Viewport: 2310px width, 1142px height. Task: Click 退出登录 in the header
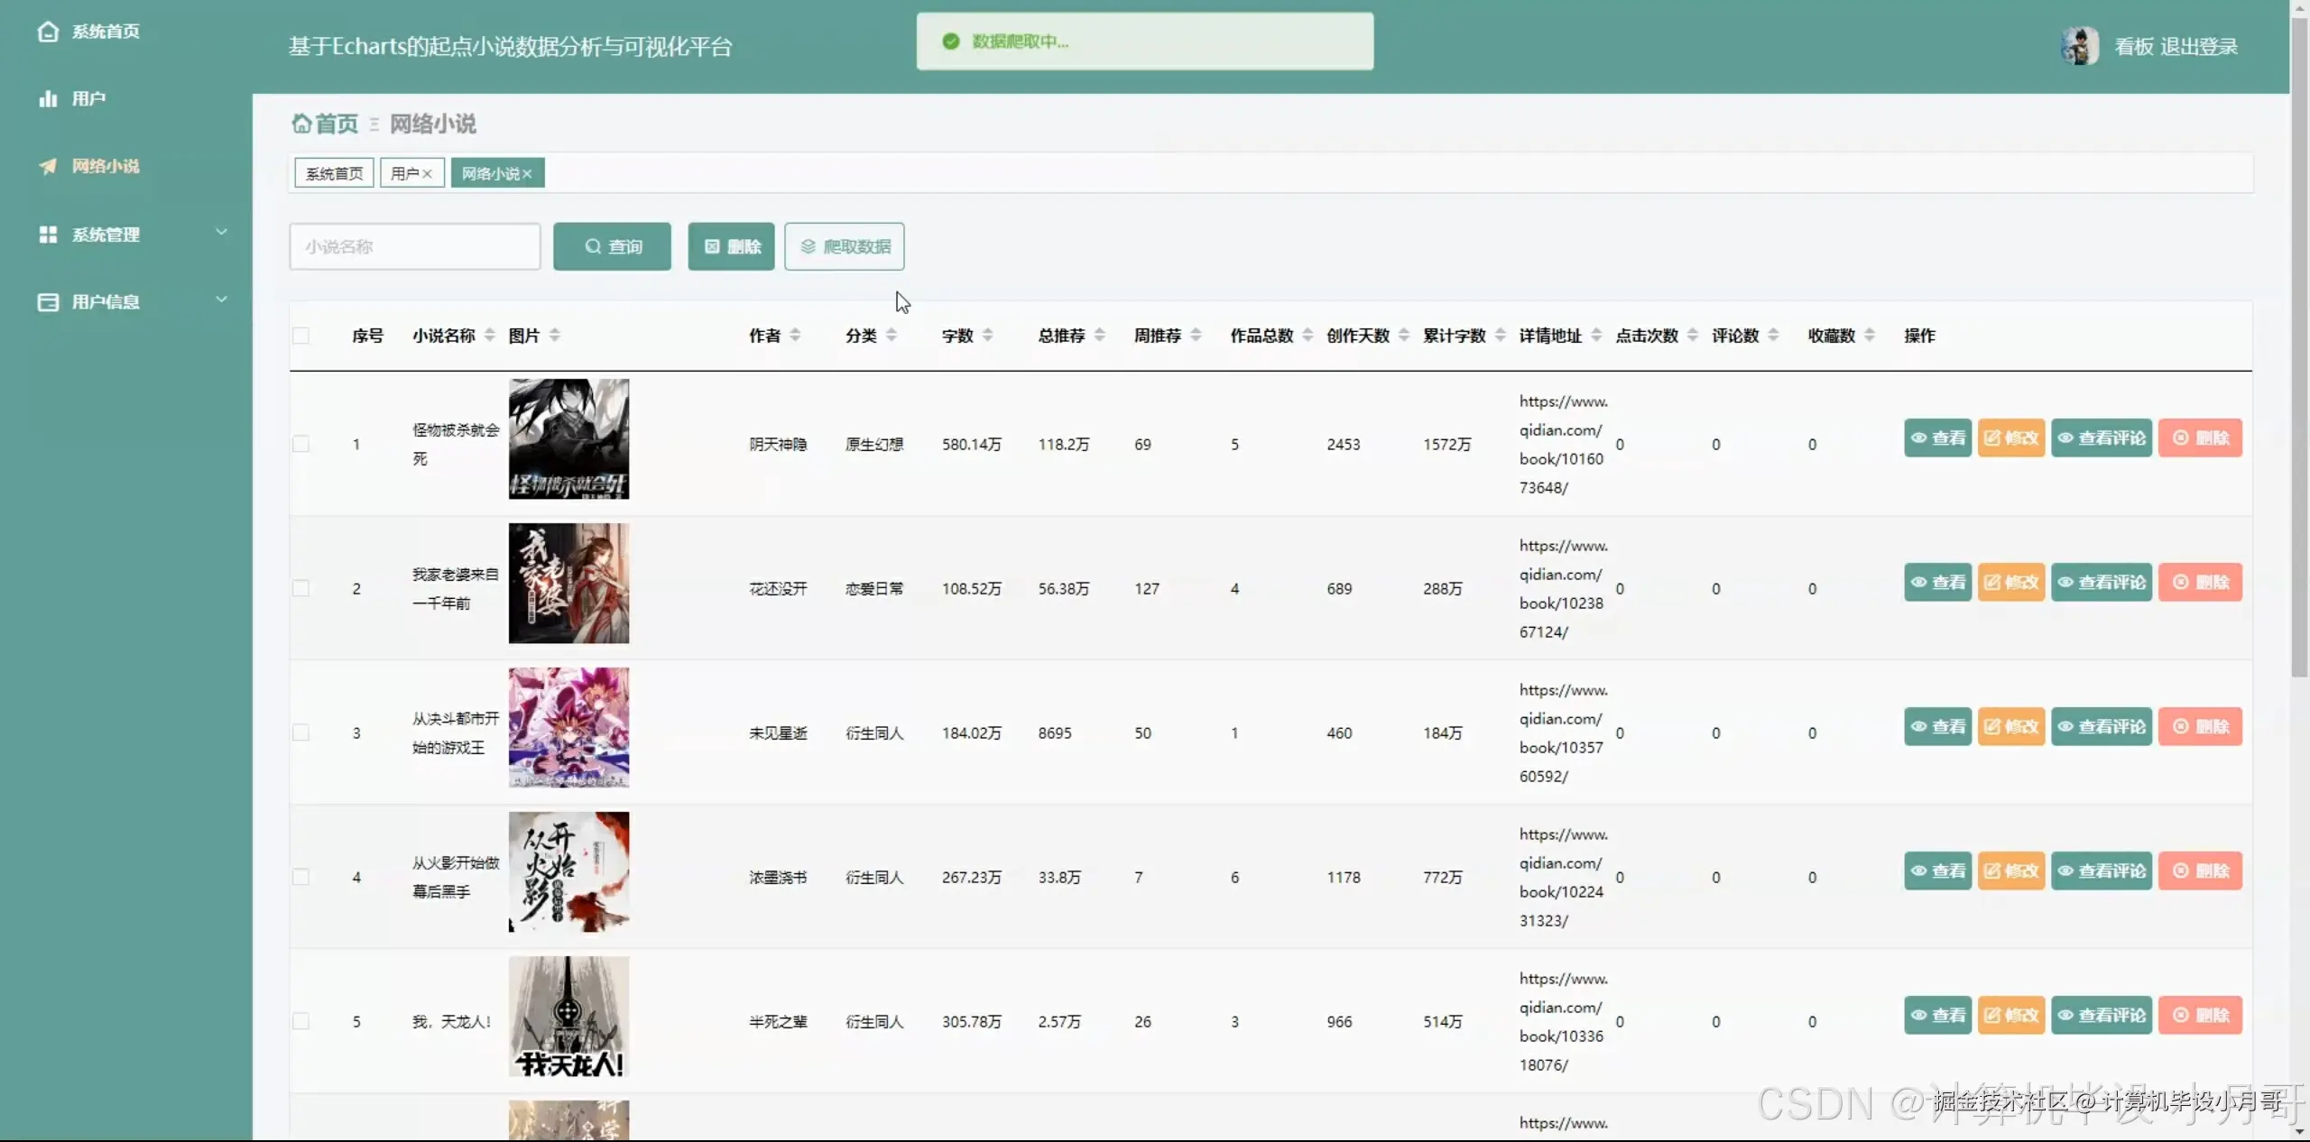(x=2199, y=46)
